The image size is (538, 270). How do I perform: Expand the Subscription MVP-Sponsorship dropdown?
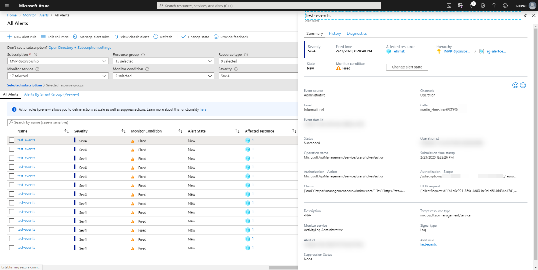58,61
